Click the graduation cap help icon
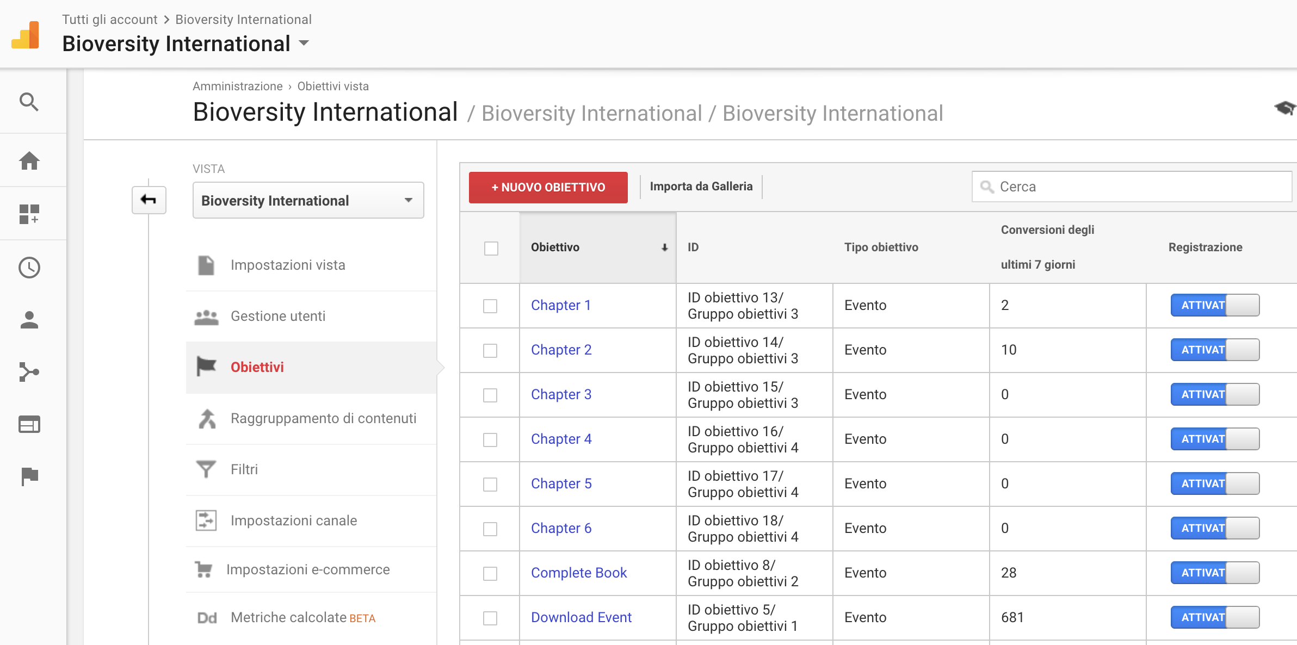The width and height of the screenshot is (1297, 645). coord(1285,108)
